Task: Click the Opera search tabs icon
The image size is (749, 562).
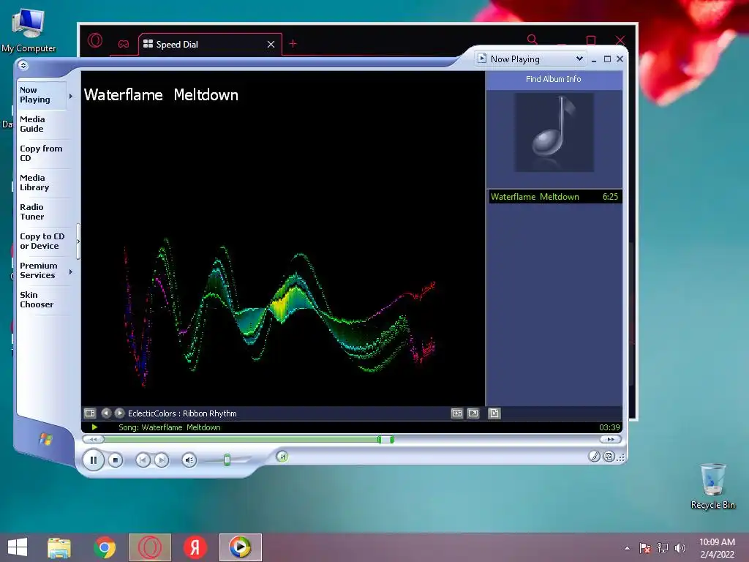Action: (x=532, y=40)
